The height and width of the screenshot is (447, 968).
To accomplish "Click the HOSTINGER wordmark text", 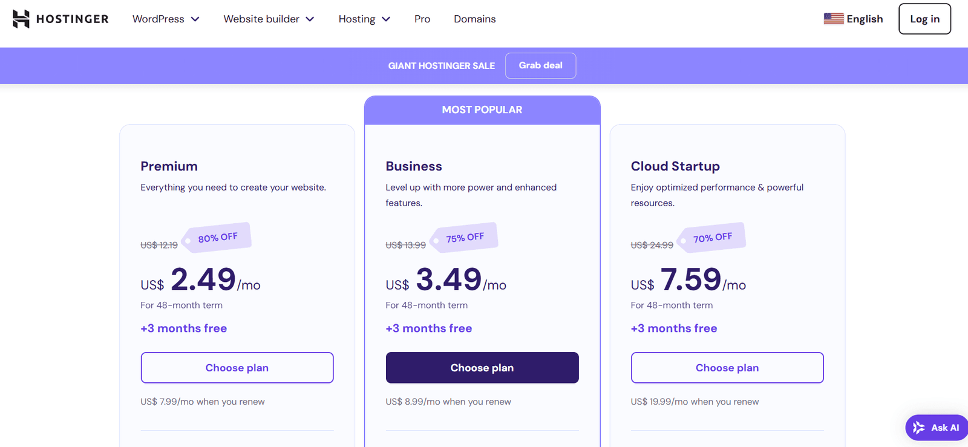I will [x=73, y=19].
